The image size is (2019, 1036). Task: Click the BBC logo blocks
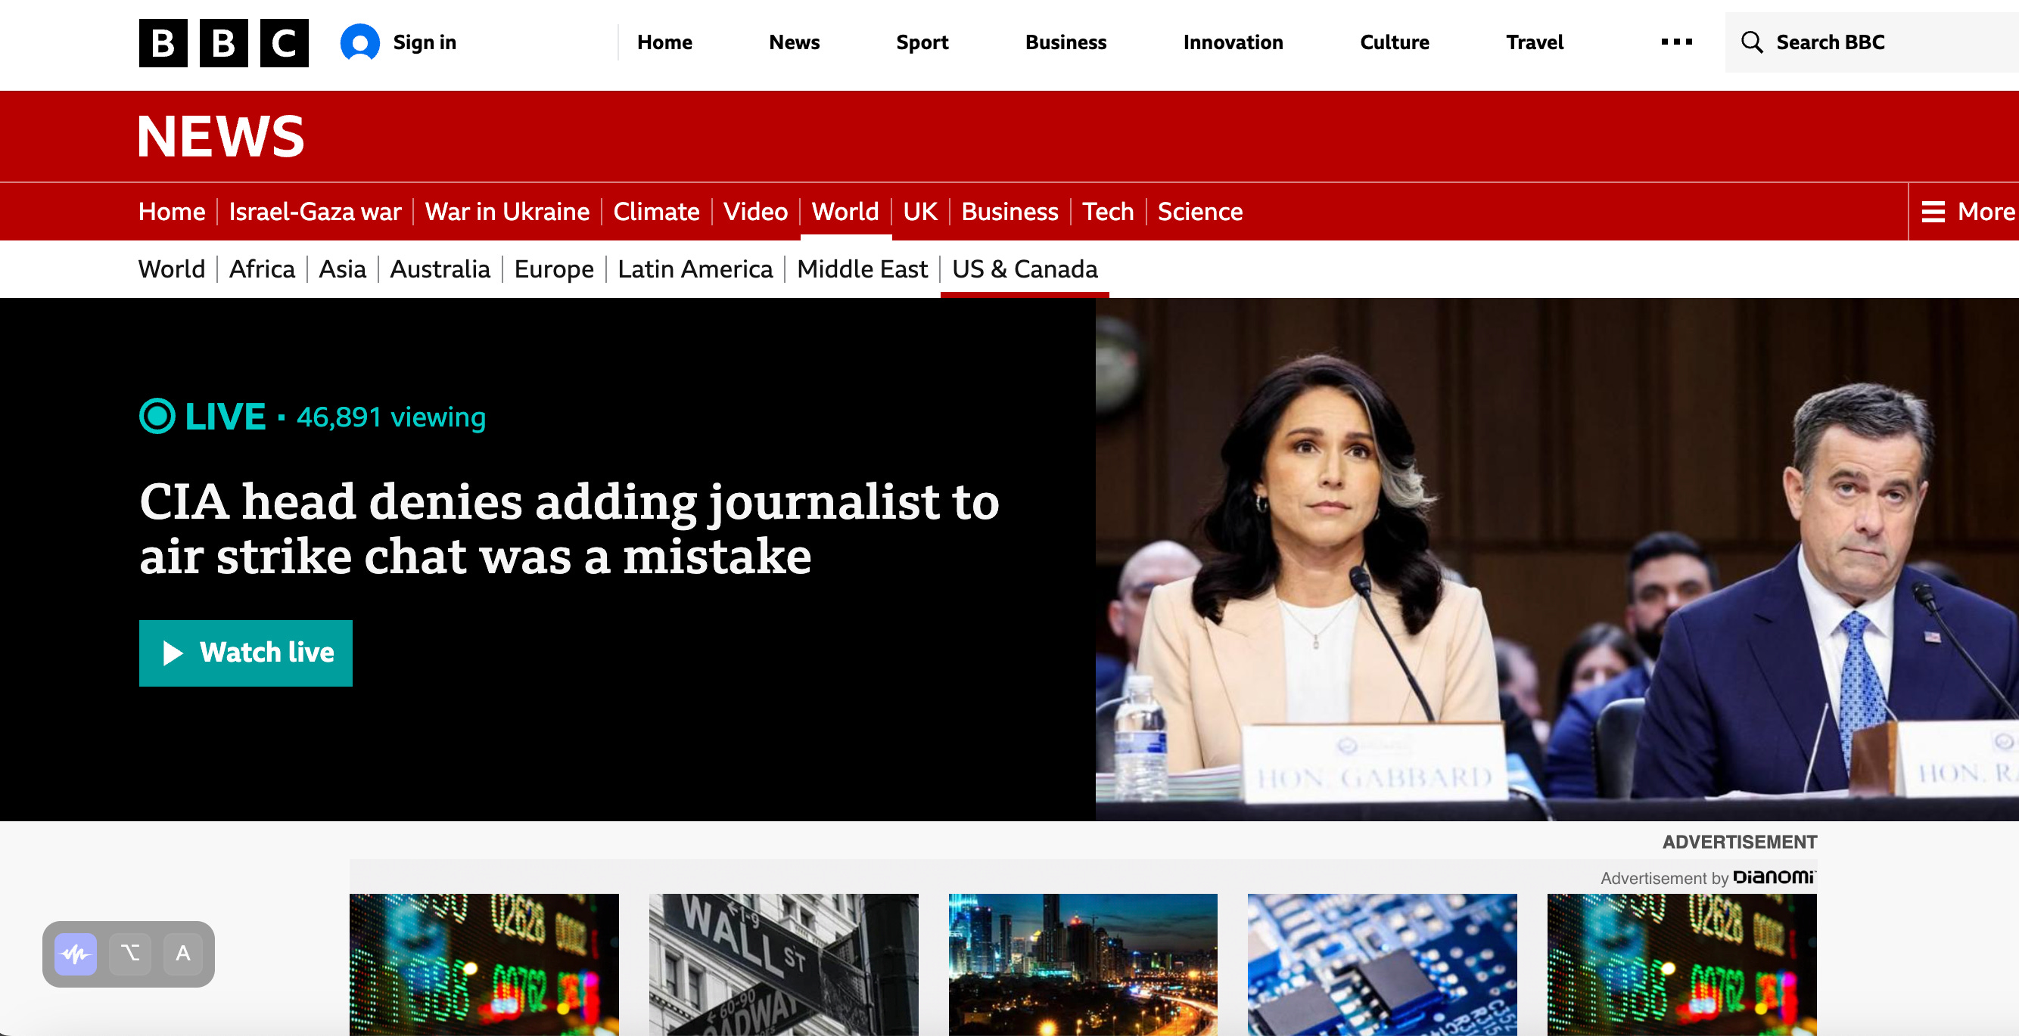(223, 43)
